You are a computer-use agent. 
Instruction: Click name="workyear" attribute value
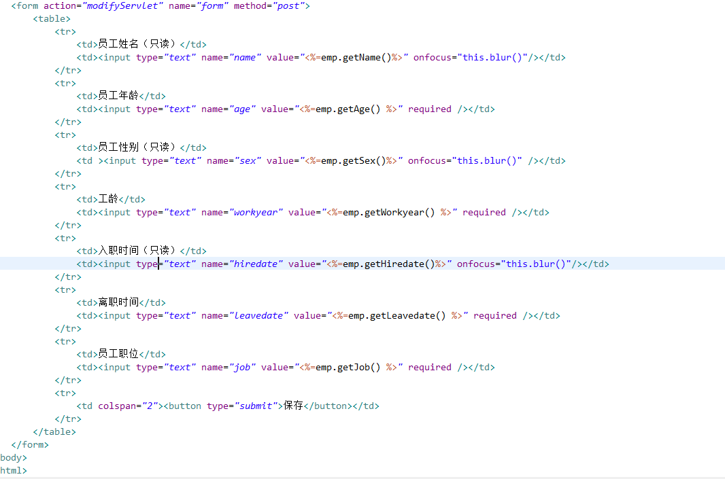256,213
